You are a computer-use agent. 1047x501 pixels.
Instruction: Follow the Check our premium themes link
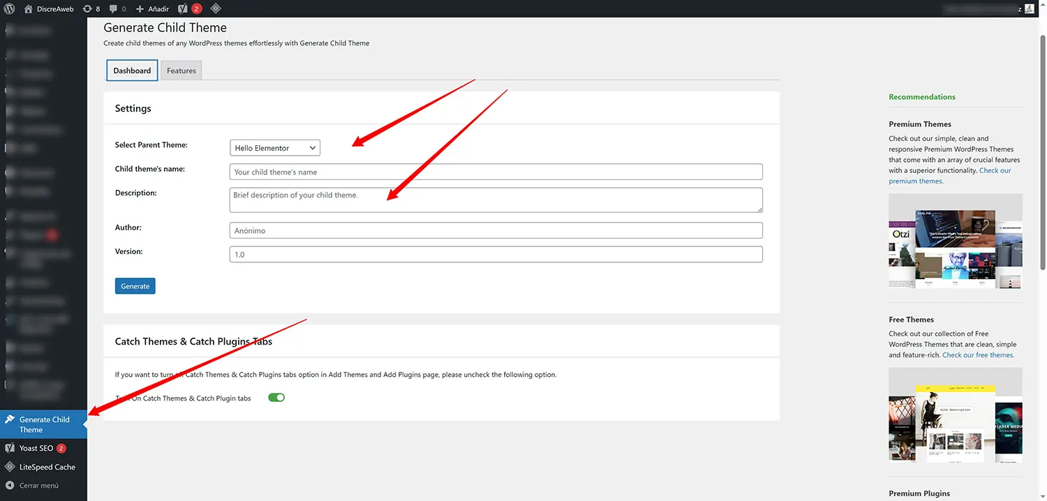point(916,180)
